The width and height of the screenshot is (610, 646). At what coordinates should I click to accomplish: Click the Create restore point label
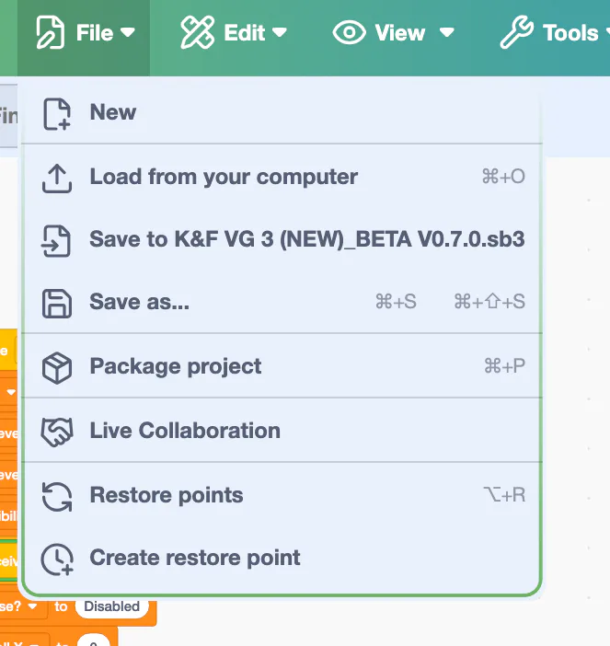195,559
